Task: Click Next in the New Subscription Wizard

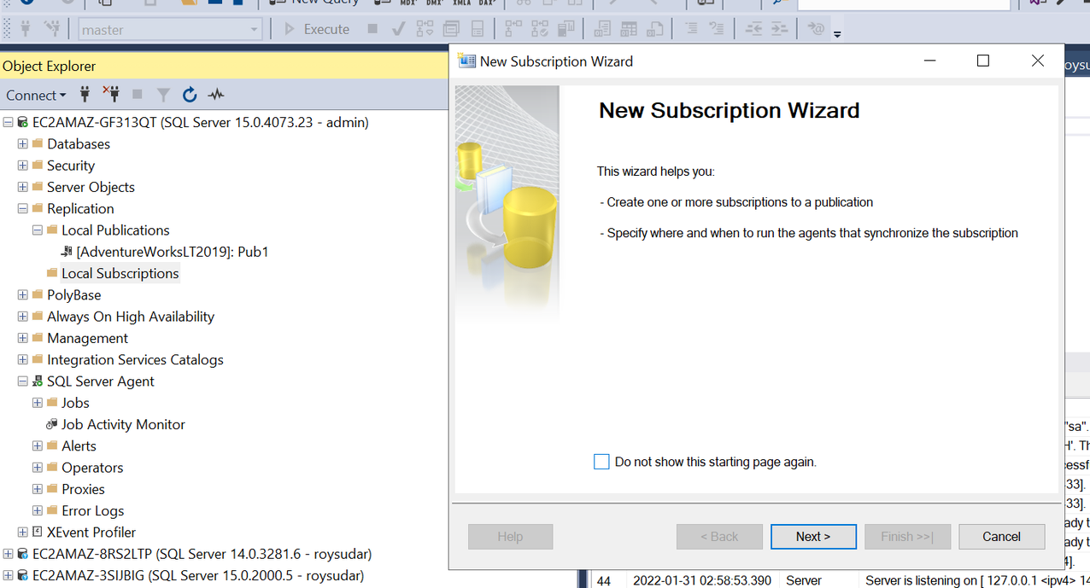Action: point(812,536)
